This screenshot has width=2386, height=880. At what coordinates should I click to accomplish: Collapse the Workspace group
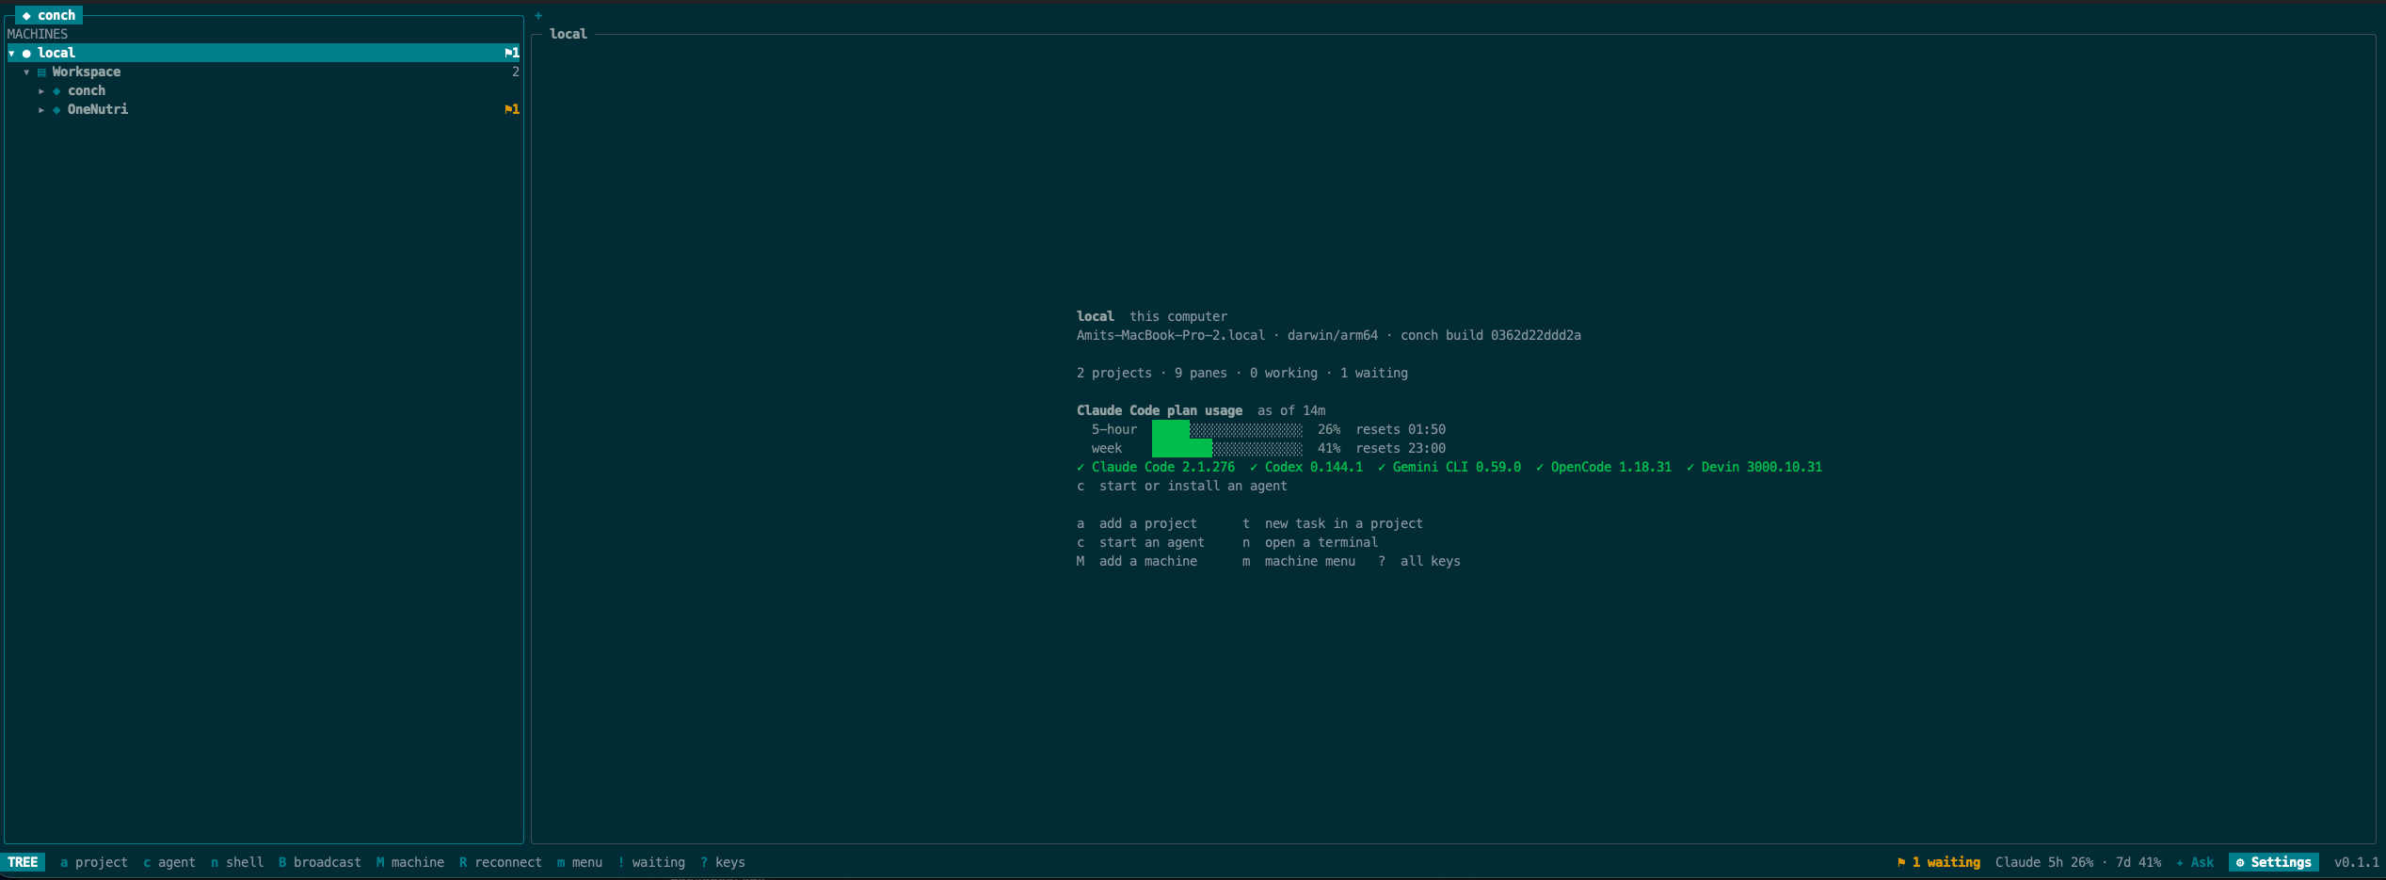click(x=26, y=72)
